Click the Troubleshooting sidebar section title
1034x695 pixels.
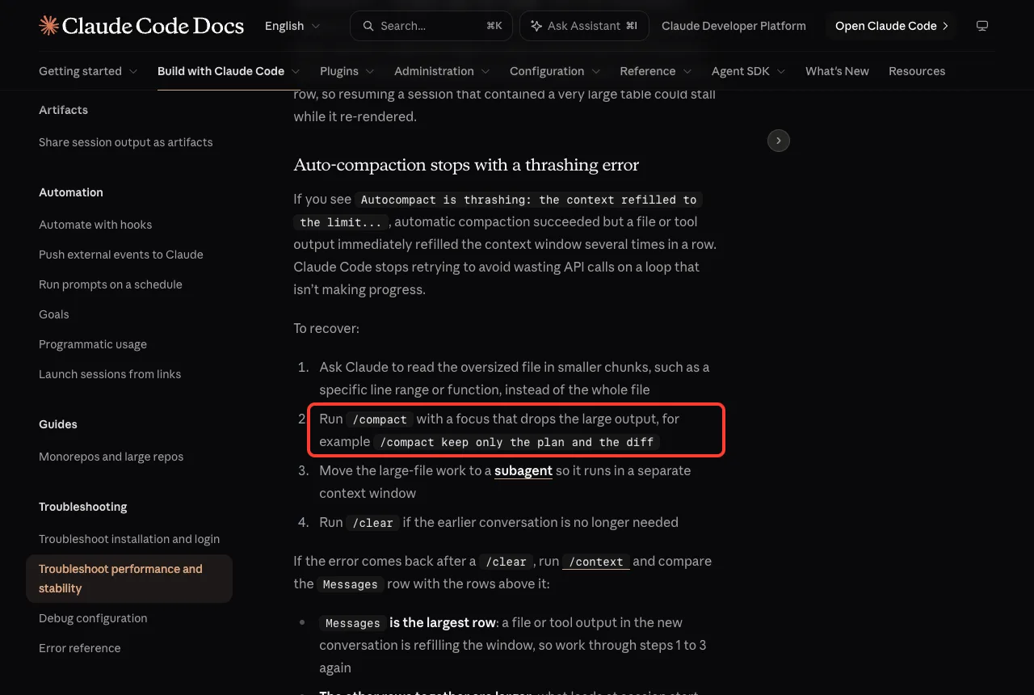(83, 507)
